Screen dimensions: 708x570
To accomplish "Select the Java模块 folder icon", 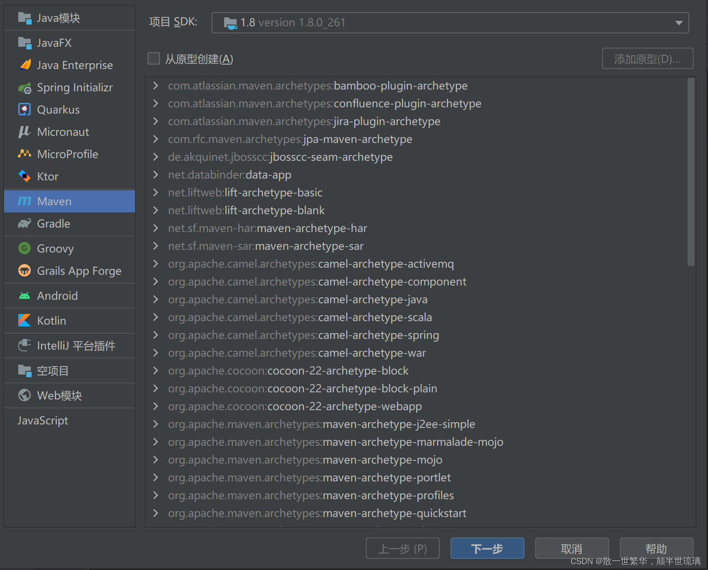I will click(x=25, y=18).
